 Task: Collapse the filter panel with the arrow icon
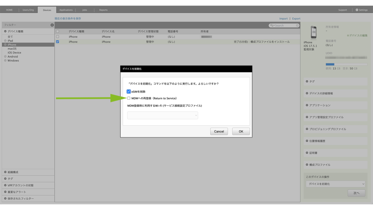tap(52, 25)
